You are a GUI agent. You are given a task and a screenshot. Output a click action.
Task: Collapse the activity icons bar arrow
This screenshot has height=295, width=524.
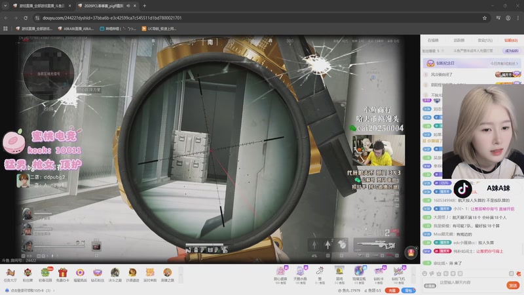pos(181,275)
